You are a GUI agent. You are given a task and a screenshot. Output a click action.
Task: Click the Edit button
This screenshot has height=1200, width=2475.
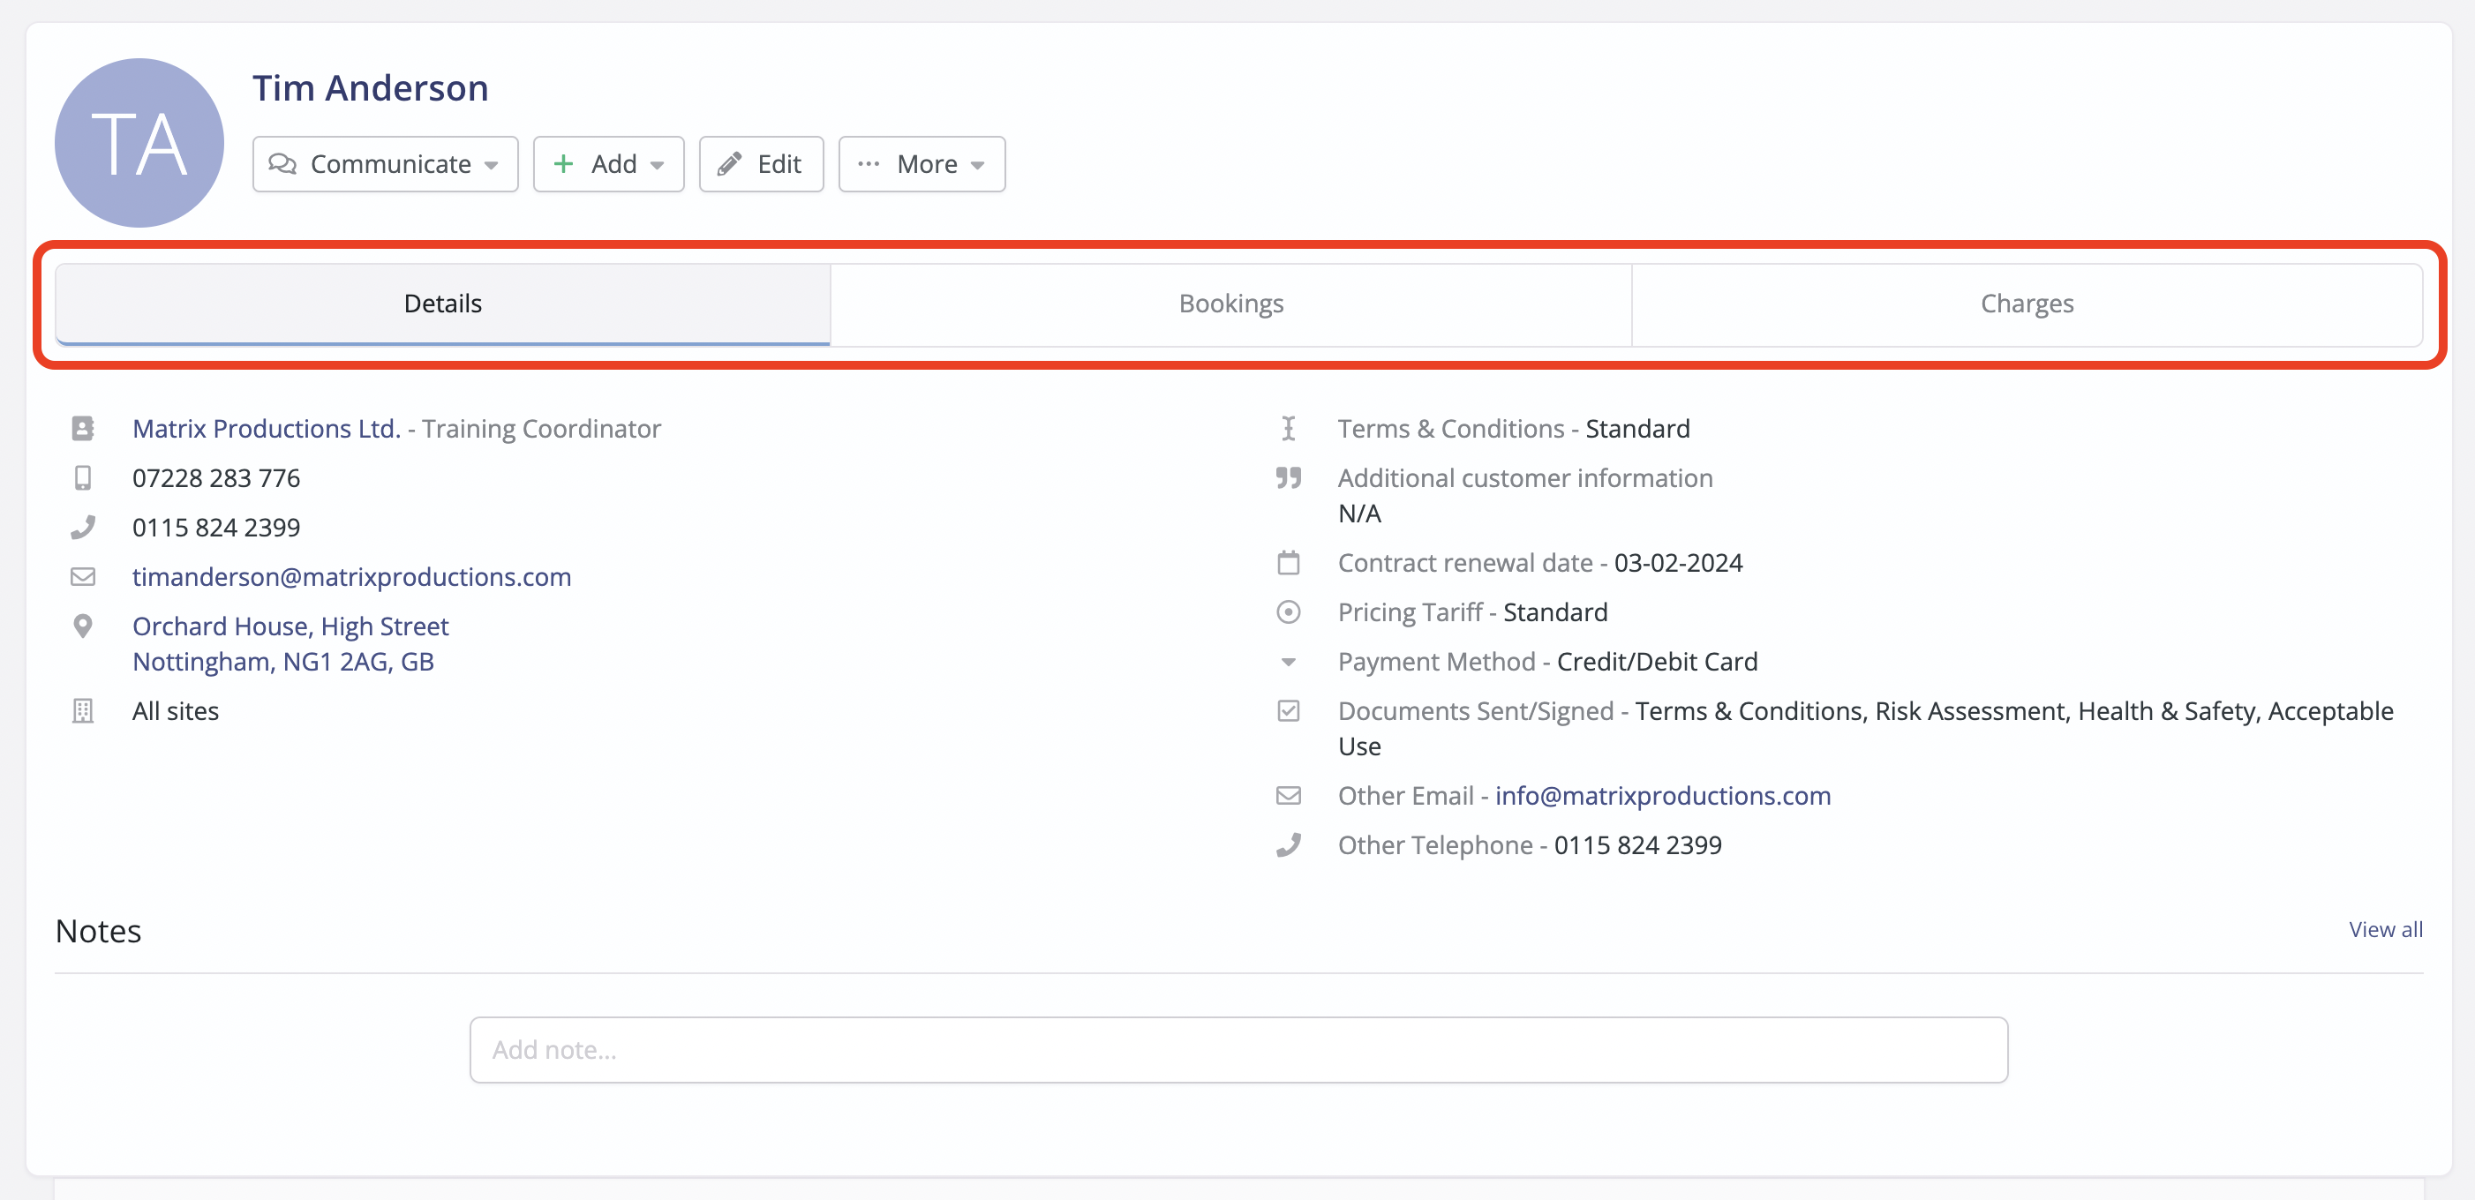[760, 163]
